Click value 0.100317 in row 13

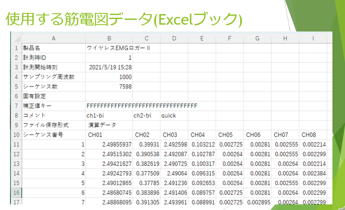pos(202,164)
